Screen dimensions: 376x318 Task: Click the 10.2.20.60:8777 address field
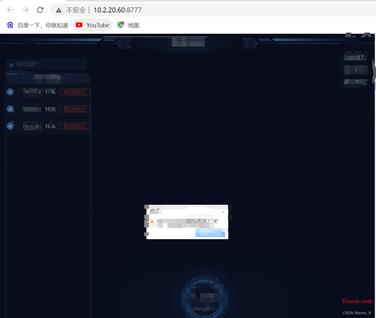(118, 10)
